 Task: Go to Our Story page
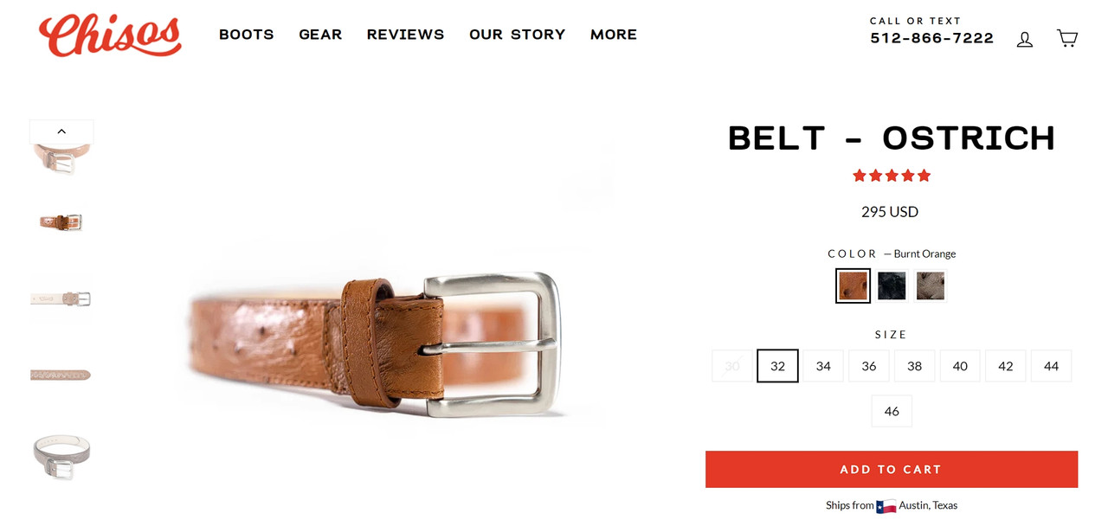tap(517, 35)
